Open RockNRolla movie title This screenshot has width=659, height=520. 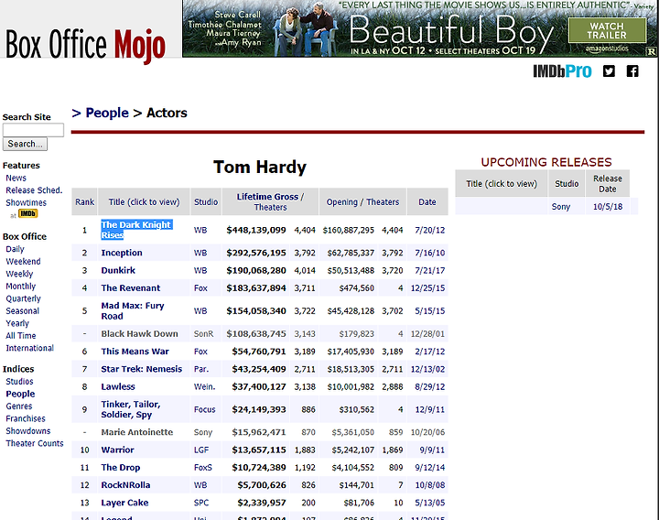(125, 485)
